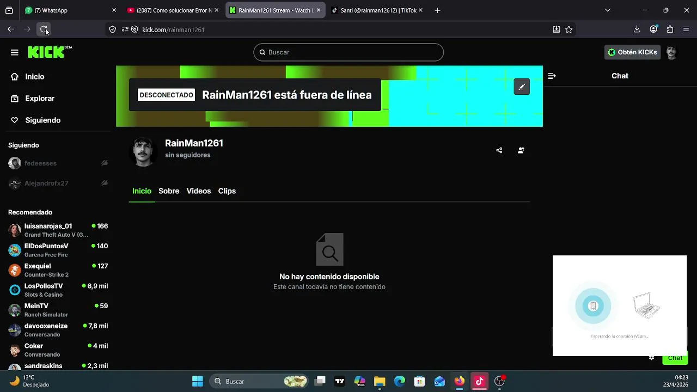The height and width of the screenshot is (392, 697).
Task: Open Firefox extensions puzzle icon
Action: (x=670, y=29)
